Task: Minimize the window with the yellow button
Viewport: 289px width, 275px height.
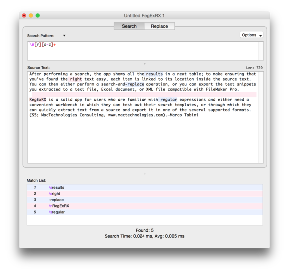Action: [x=31, y=15]
